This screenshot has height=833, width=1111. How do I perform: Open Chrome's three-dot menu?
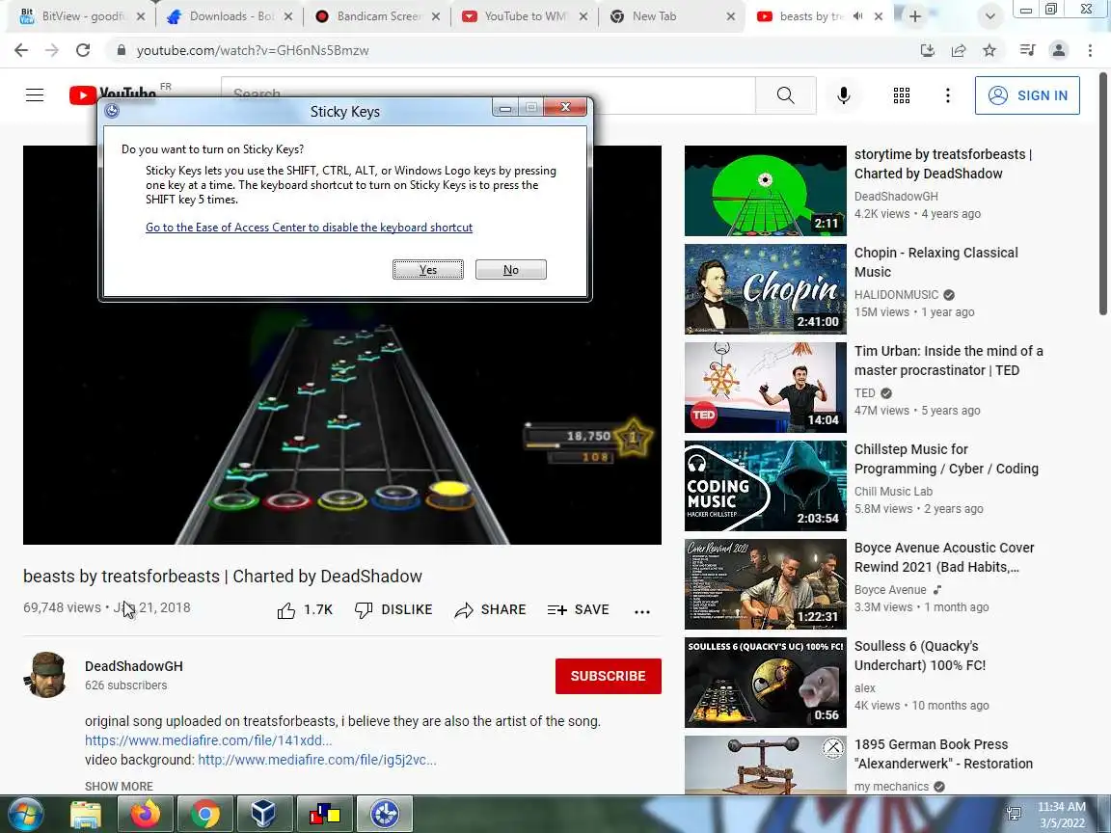click(1090, 50)
